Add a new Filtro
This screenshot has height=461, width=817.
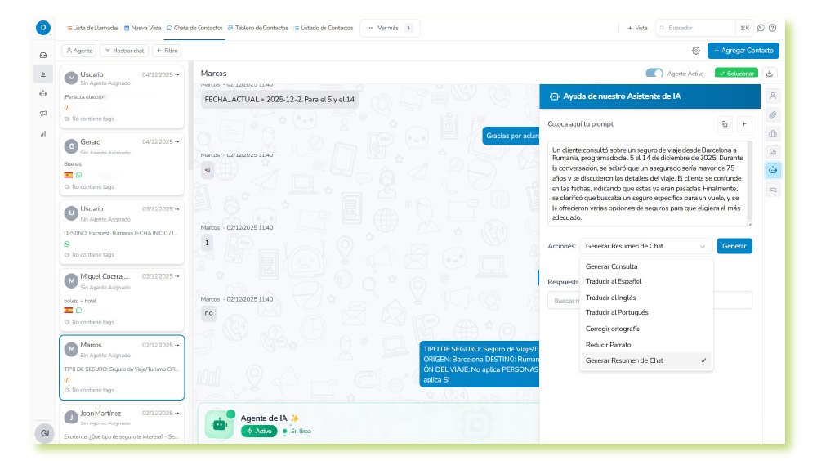167,51
